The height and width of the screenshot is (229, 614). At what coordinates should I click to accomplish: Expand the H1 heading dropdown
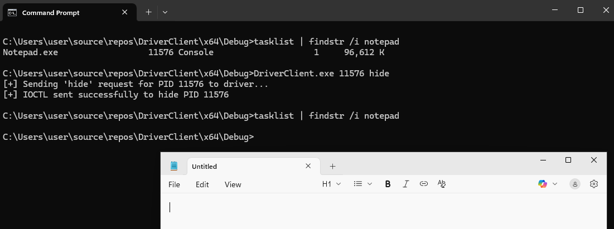[x=331, y=184]
